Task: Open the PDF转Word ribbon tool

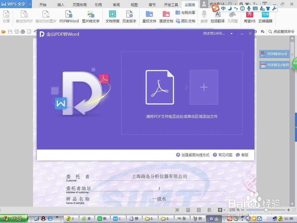Action: tap(69, 17)
